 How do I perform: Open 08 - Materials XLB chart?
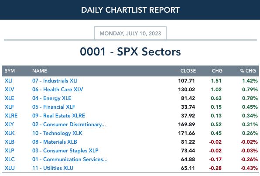pyautogui.click(x=55, y=142)
